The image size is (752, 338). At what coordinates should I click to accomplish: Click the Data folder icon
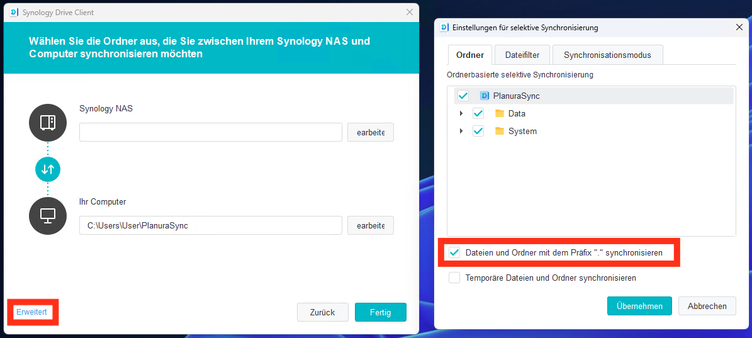(x=500, y=113)
